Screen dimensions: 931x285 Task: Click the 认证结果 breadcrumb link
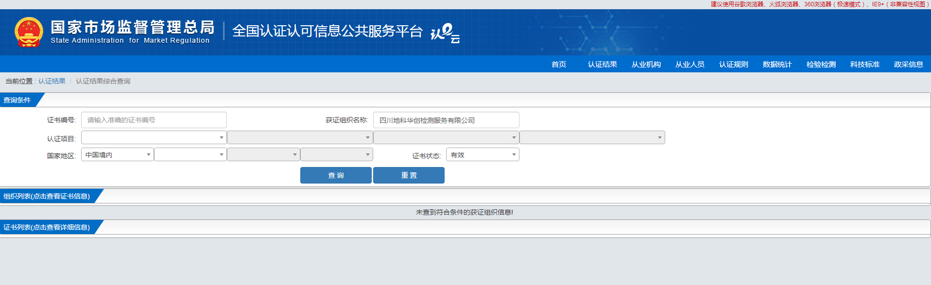tap(52, 81)
